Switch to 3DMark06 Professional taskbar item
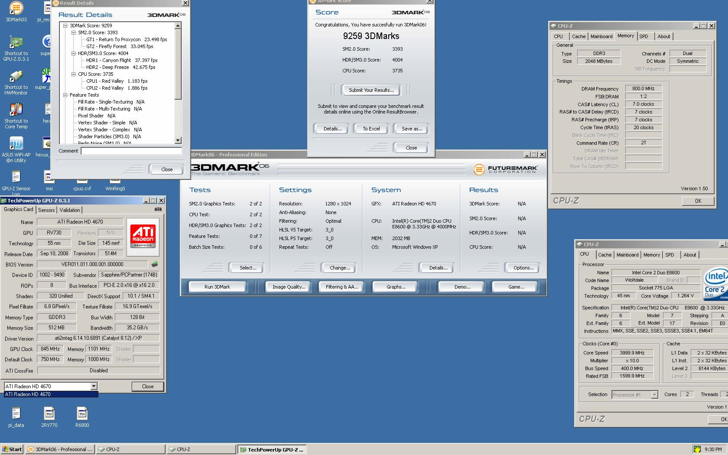 (x=60, y=449)
